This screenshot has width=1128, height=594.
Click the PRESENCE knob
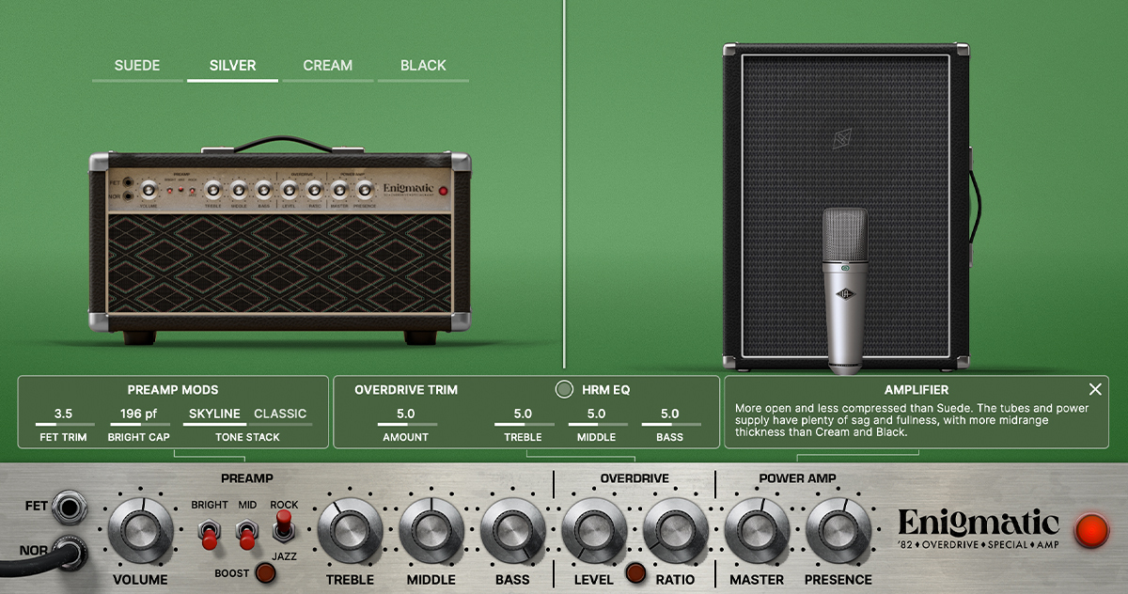point(838,530)
